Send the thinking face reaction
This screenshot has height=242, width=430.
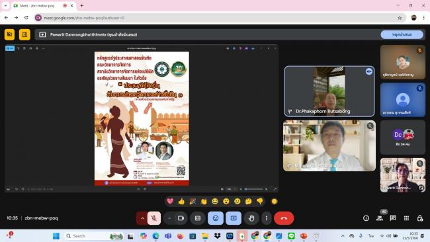click(249, 202)
